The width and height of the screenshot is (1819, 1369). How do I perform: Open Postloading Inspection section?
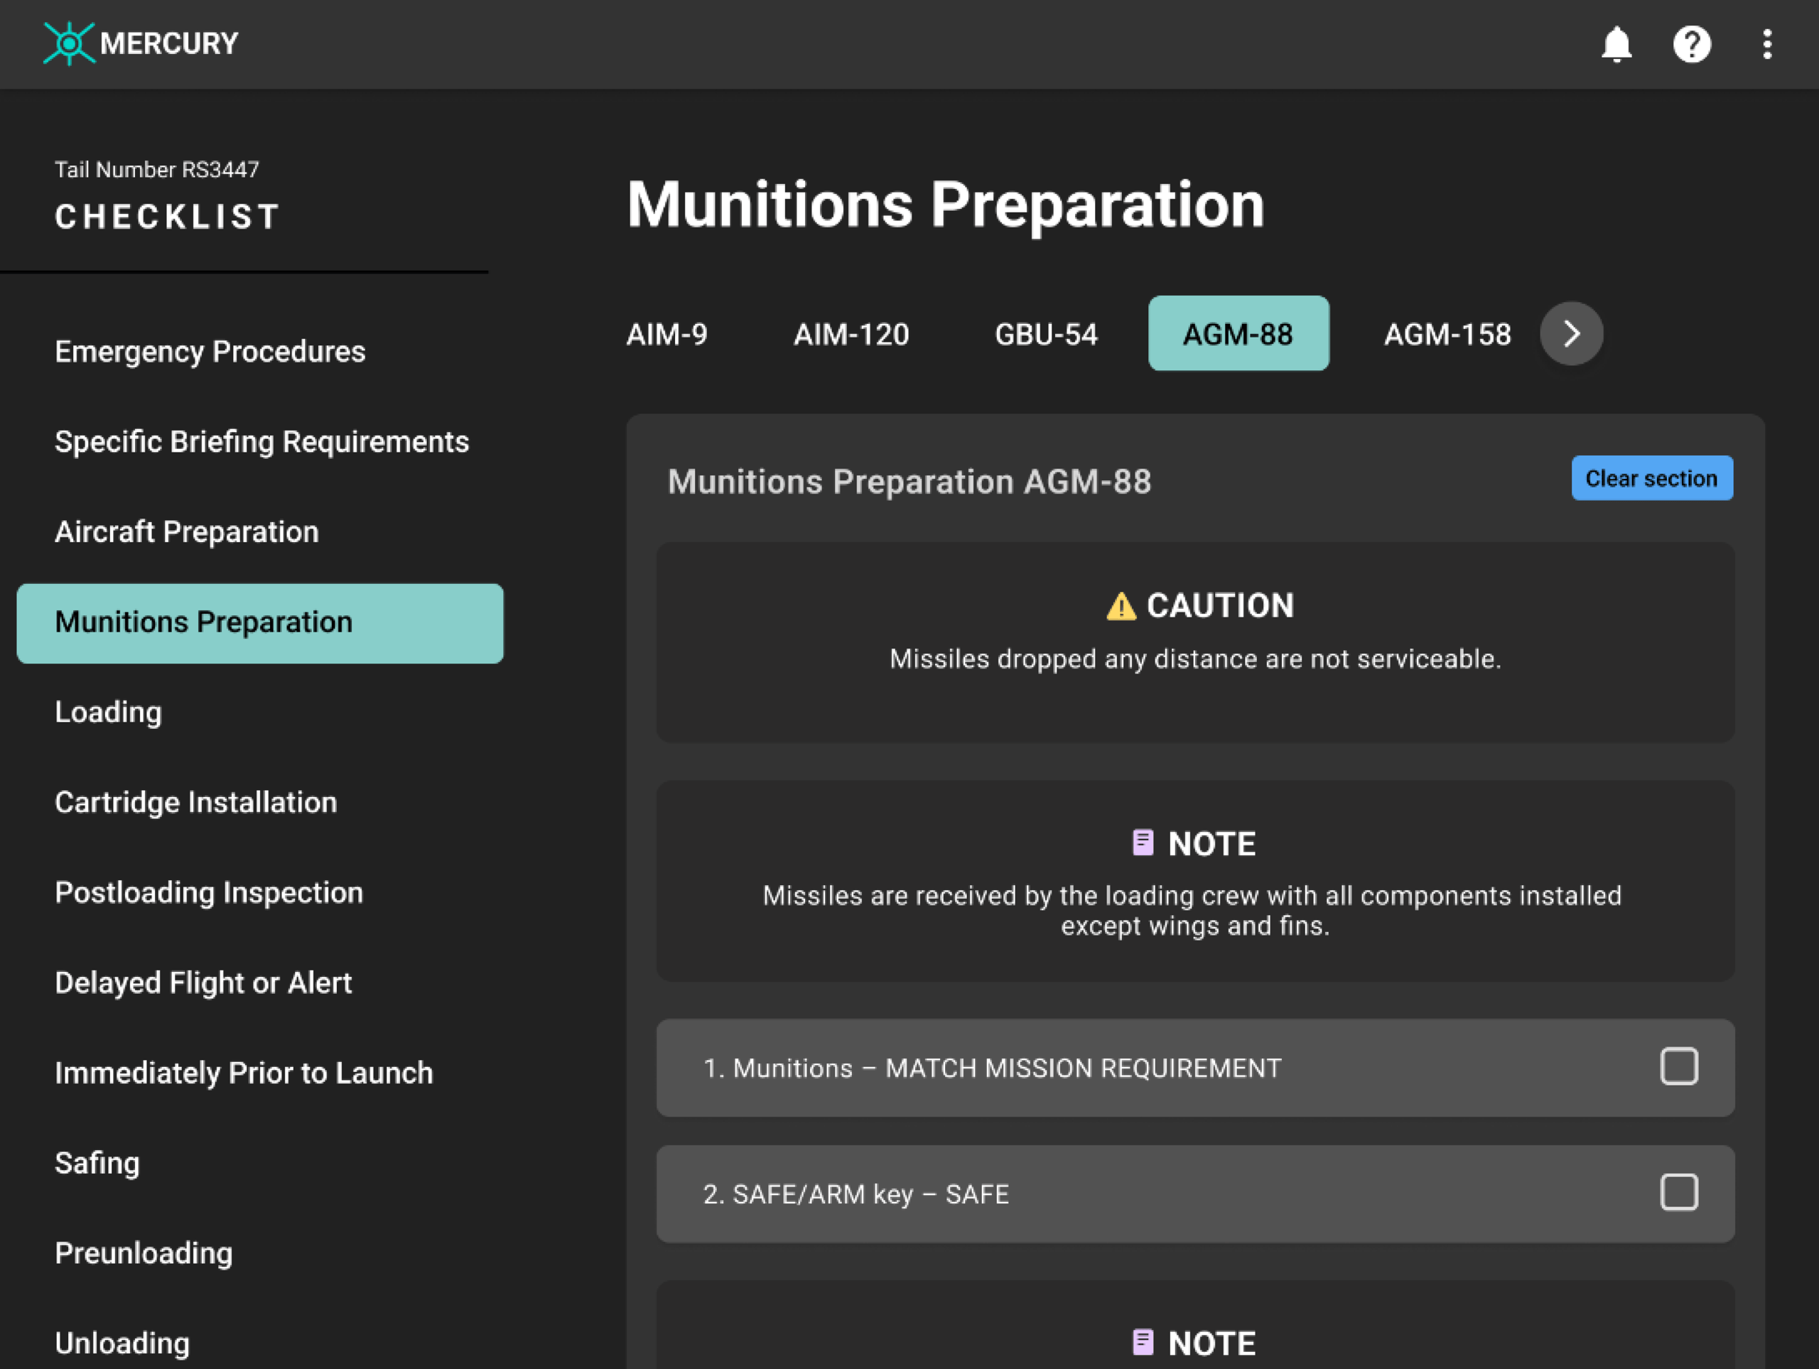coord(209,893)
